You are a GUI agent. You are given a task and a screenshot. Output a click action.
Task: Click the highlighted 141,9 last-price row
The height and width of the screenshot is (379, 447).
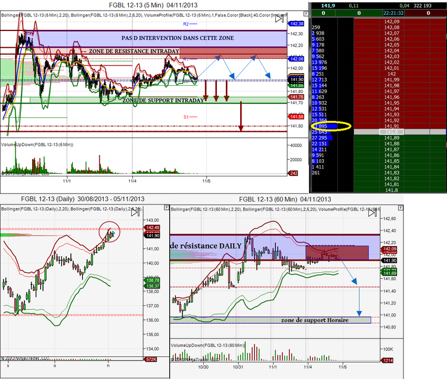point(400,132)
